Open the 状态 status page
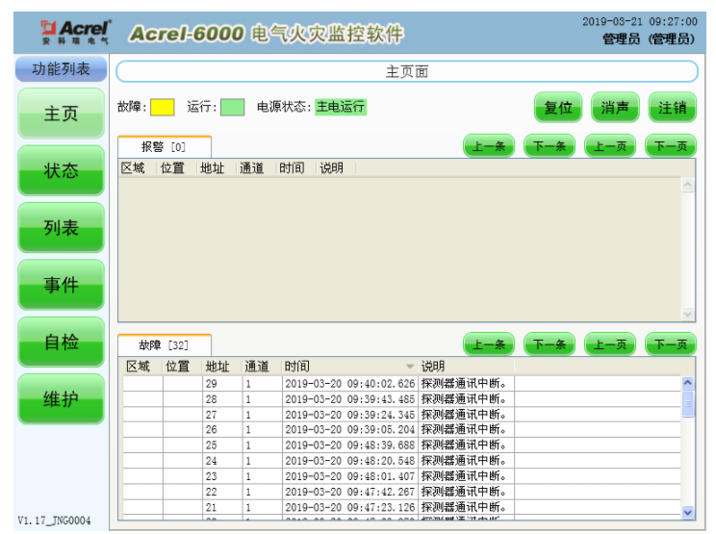Screen dimensions: 716x534 [x=61, y=171]
